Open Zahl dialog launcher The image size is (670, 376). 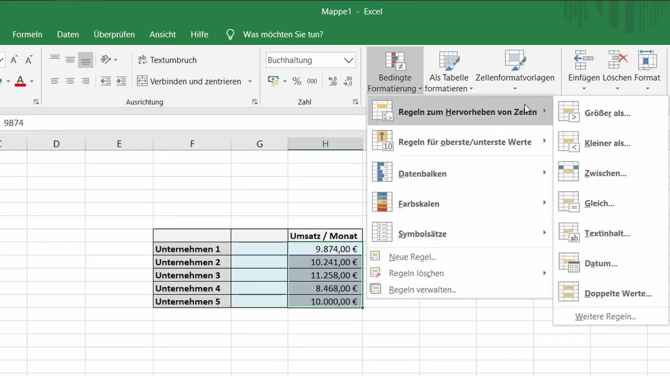point(355,102)
